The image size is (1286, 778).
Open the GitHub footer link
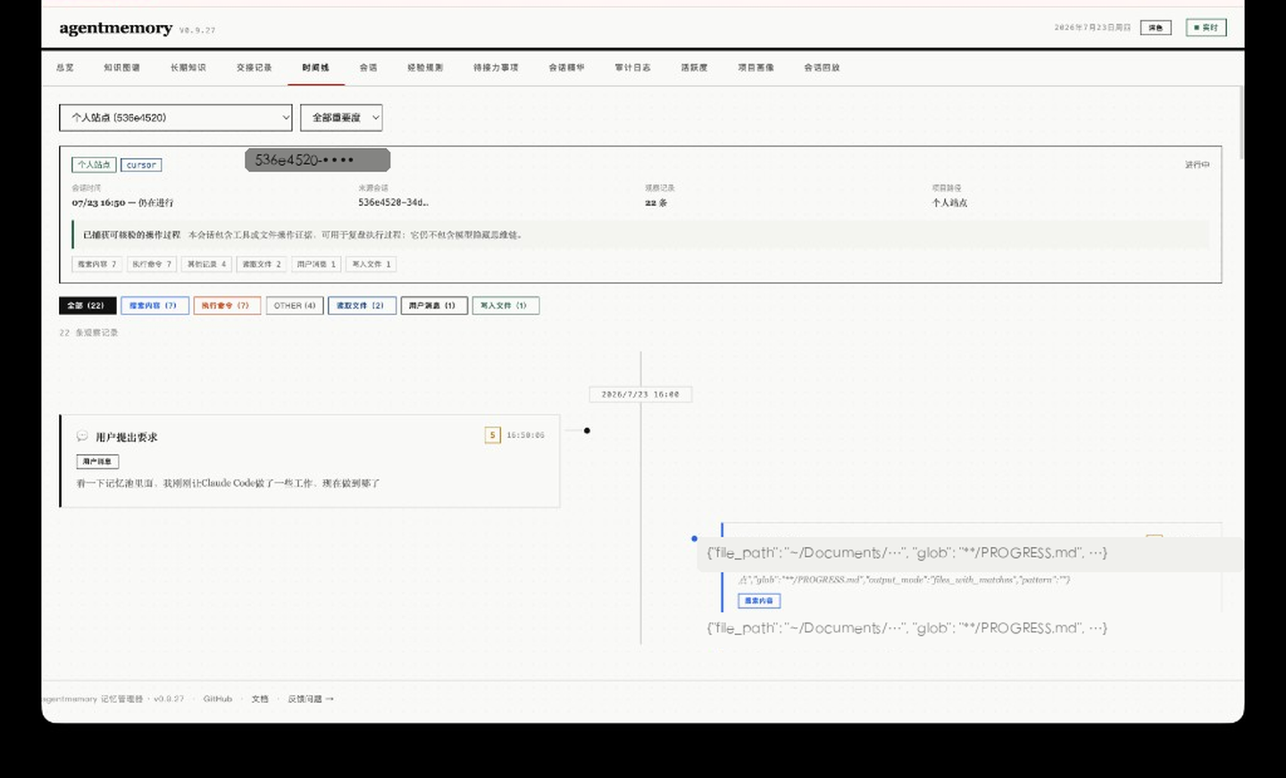pyautogui.click(x=217, y=699)
